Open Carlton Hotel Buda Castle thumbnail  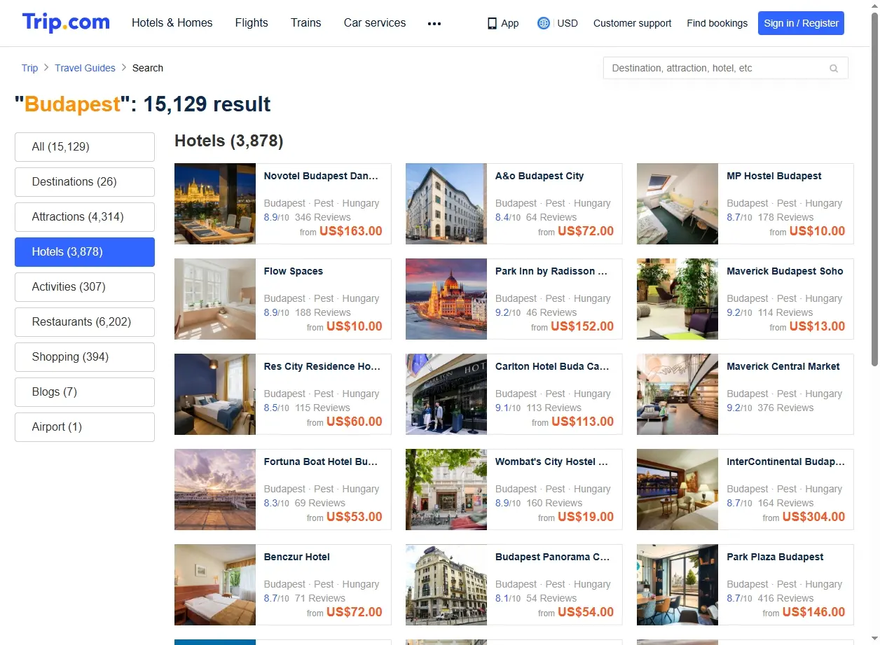(446, 394)
